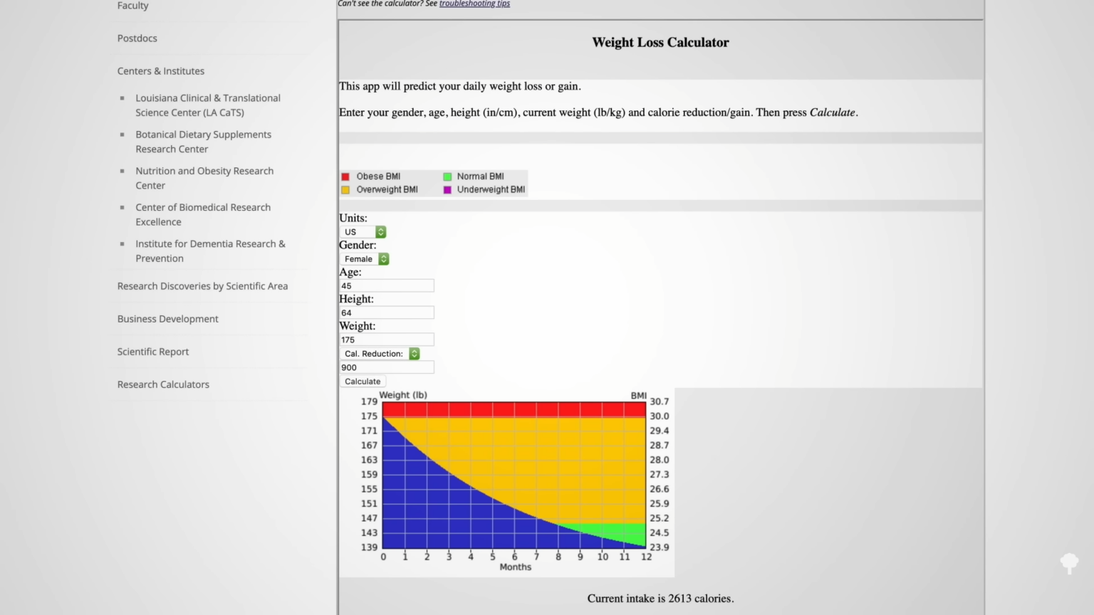Click the Height input field
Viewport: 1094px width, 615px height.
pyautogui.click(x=387, y=312)
